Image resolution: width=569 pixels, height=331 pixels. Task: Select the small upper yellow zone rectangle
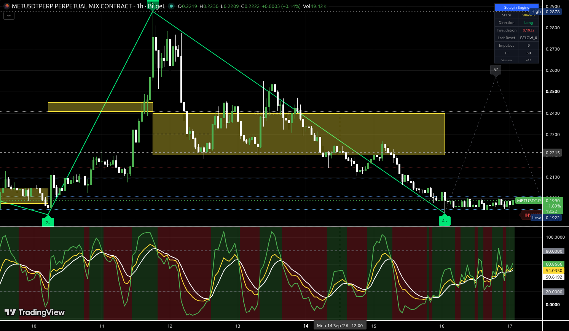100,107
